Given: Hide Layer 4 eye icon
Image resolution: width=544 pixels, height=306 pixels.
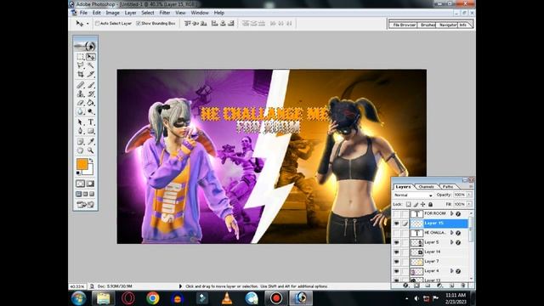Looking at the screenshot, I should click(397, 271).
